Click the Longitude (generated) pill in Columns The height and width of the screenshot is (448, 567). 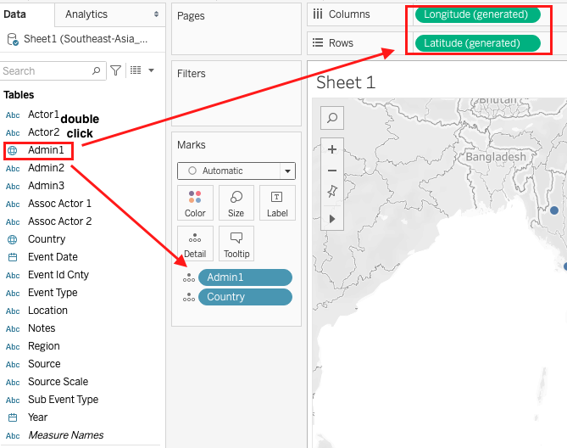(475, 14)
